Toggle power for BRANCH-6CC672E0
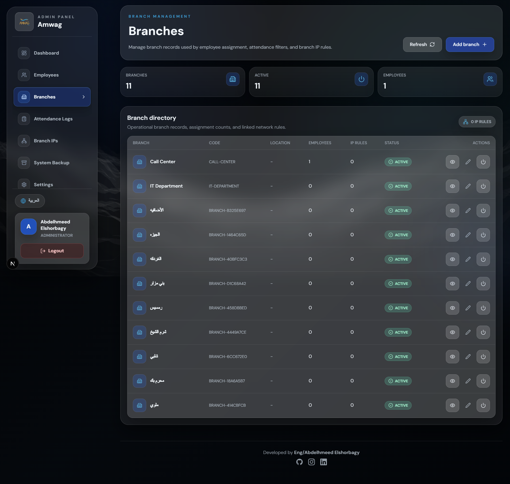This screenshot has height=484, width=510. click(x=483, y=357)
